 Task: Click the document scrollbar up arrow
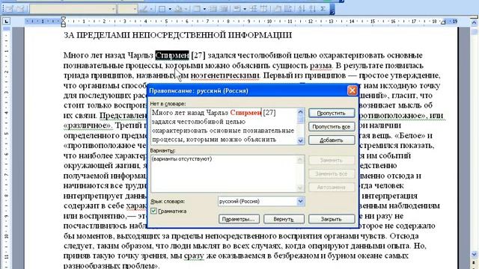[x=474, y=23]
